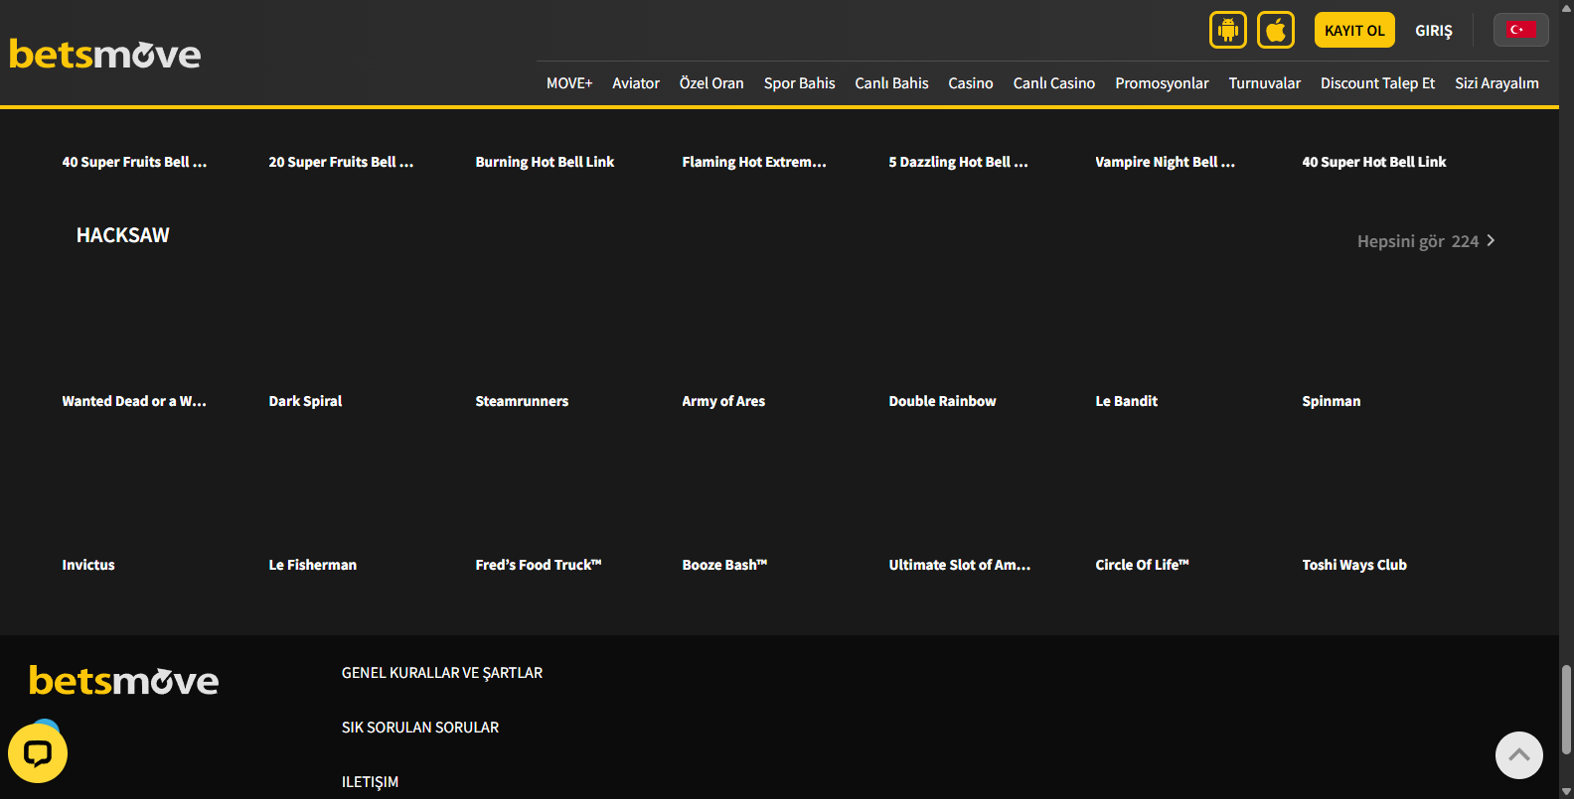The height and width of the screenshot is (799, 1574).
Task: Launch the Dark Spiral game
Action: tap(305, 401)
